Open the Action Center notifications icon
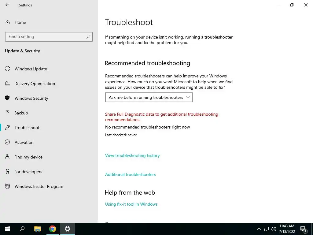Image resolution: width=313 pixels, height=235 pixels. [x=304, y=229]
